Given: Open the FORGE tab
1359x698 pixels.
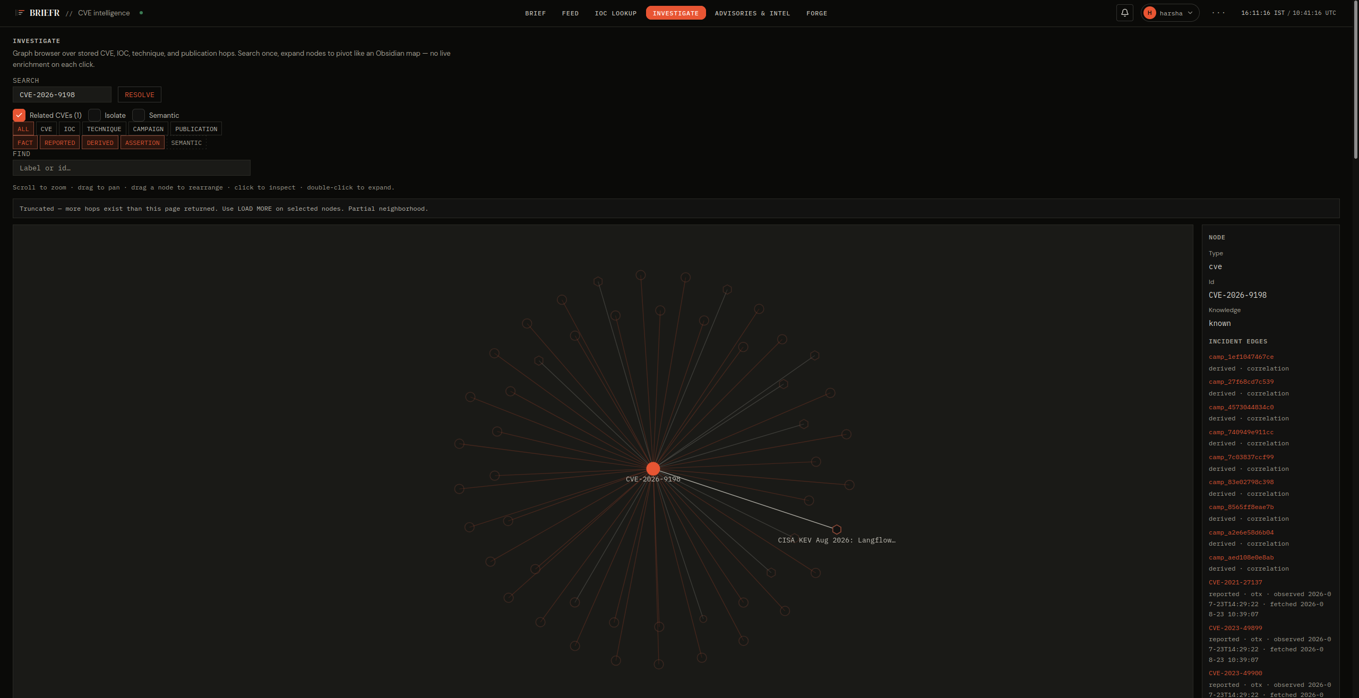Looking at the screenshot, I should click(x=817, y=13).
